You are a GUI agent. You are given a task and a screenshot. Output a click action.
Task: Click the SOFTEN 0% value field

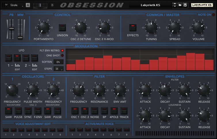click(58, 62)
